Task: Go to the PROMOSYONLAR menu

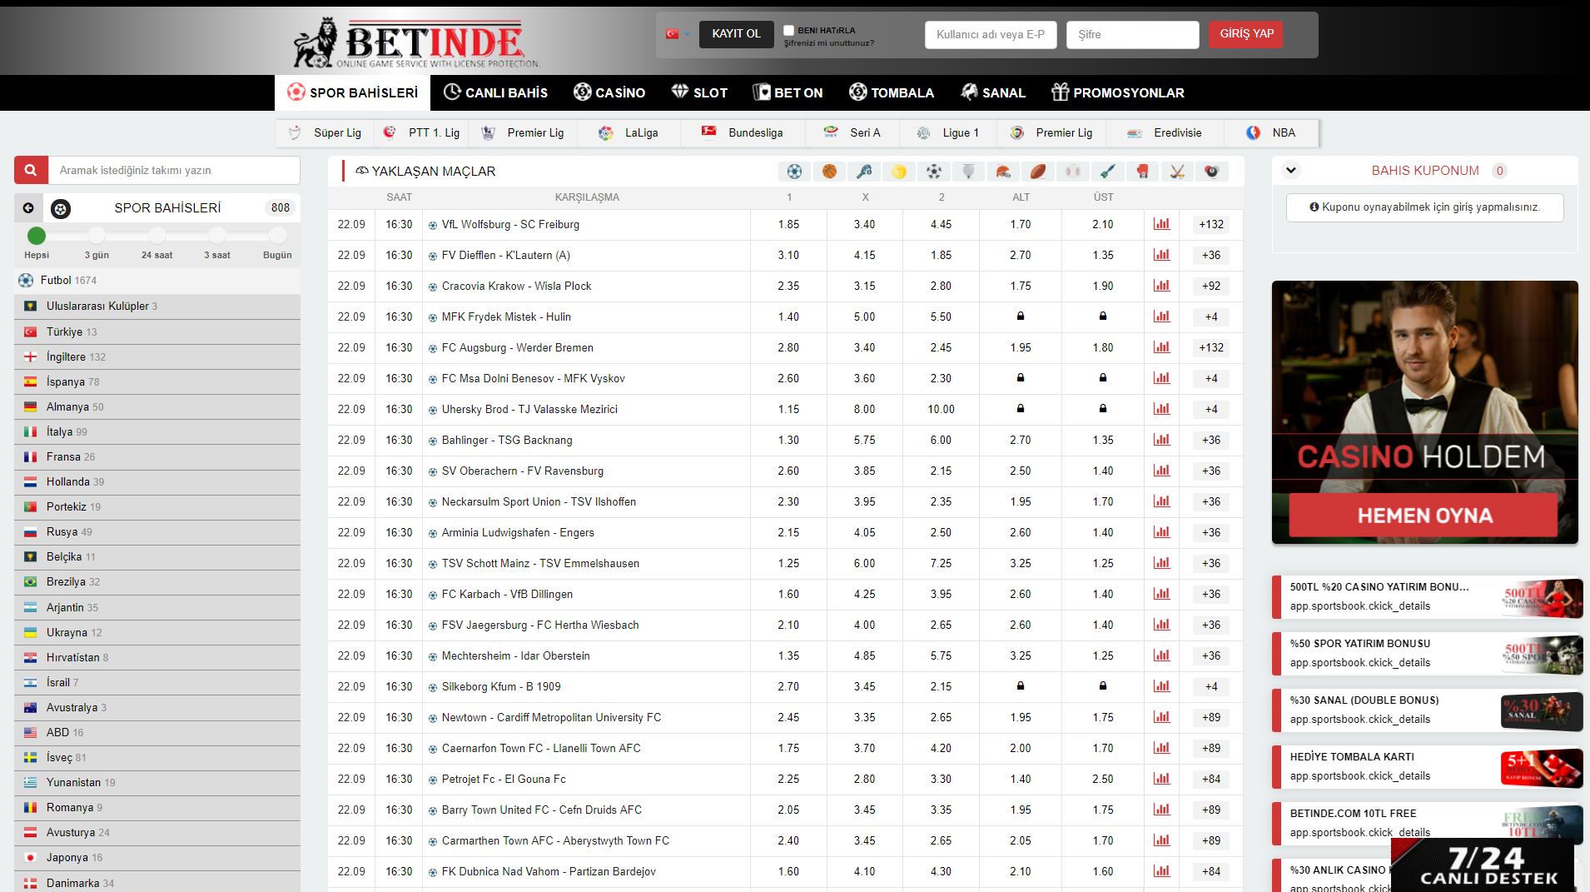Action: 1117,92
